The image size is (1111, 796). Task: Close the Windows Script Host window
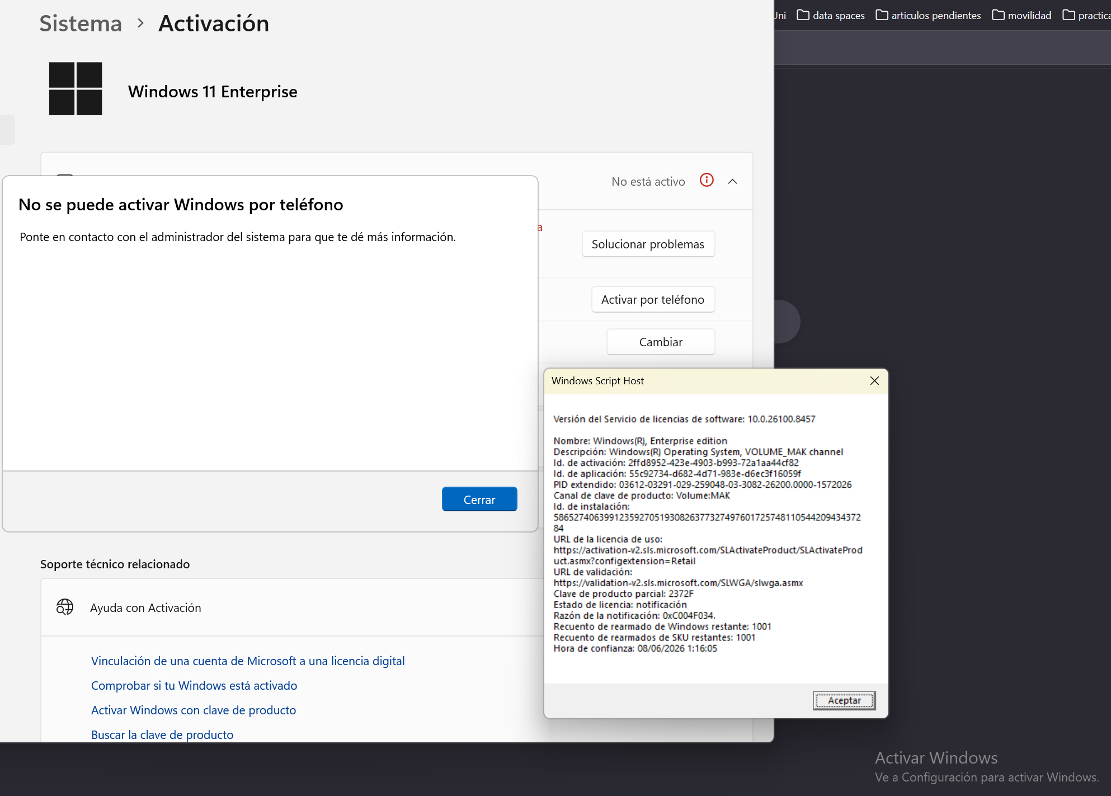coord(874,381)
